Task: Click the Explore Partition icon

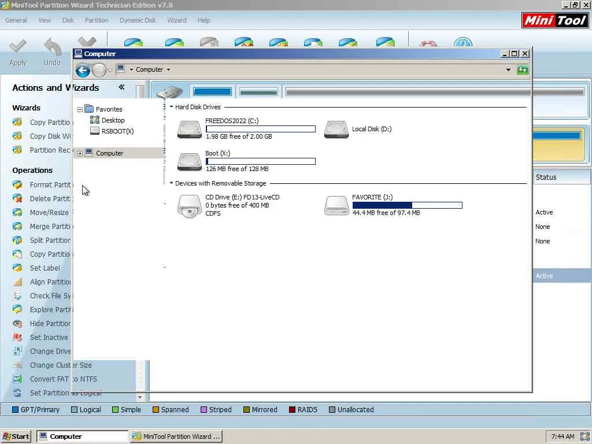Action: 17,310
